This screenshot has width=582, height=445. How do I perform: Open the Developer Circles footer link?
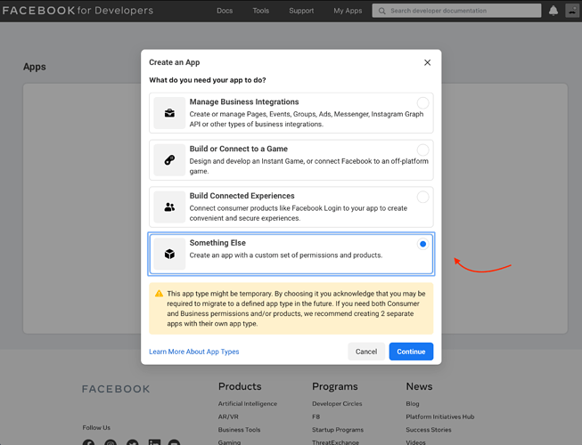click(337, 403)
